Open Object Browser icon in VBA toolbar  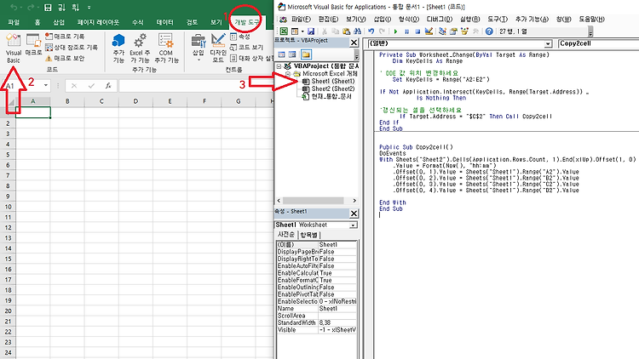coord(464,31)
